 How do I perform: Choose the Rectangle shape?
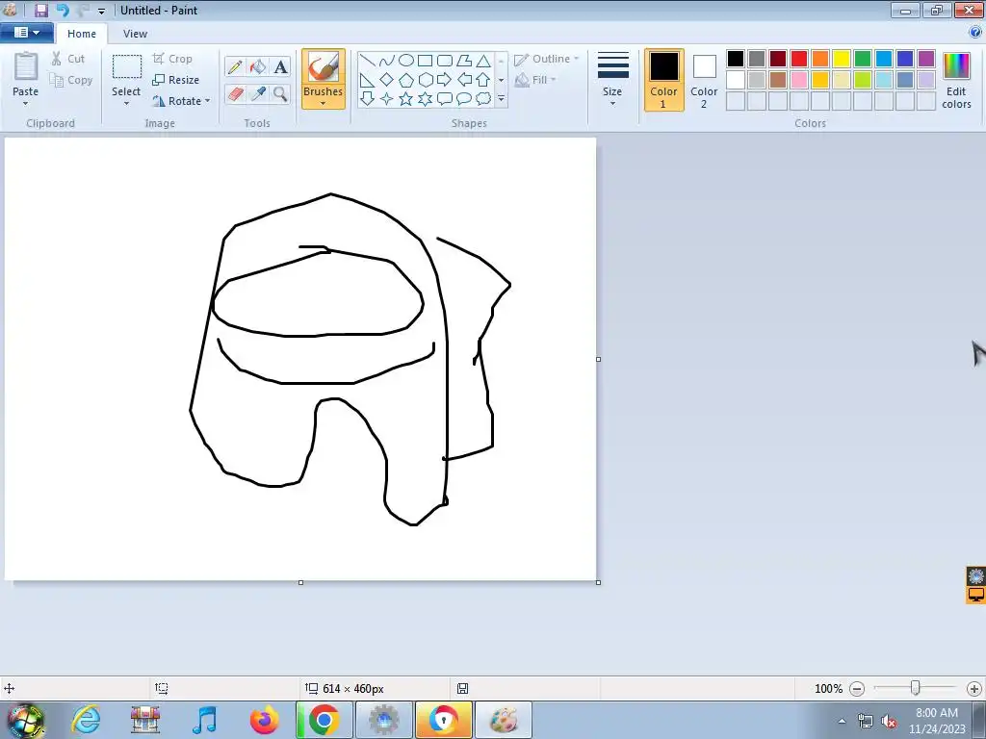[425, 61]
